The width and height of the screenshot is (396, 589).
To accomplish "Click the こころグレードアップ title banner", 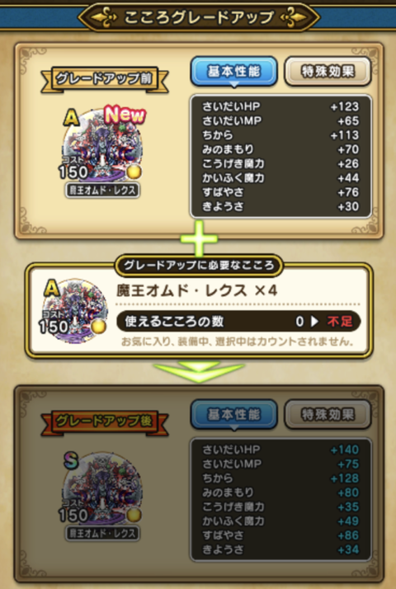I will [198, 17].
